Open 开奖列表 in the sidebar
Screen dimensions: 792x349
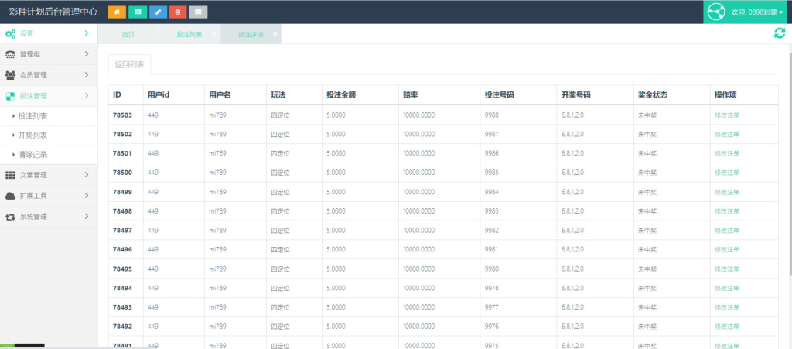[32, 135]
